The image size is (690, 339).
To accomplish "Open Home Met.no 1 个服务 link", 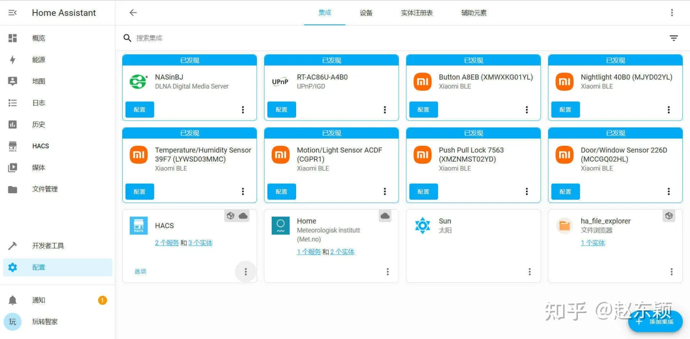I will (309, 252).
